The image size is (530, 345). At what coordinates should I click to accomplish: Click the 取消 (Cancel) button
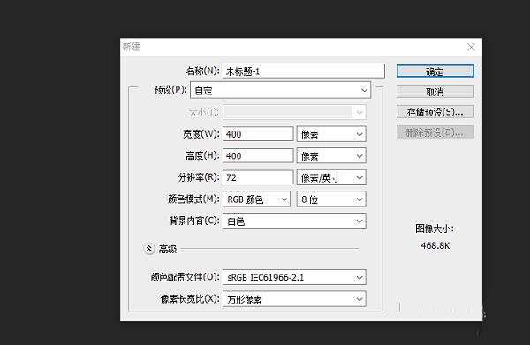point(435,92)
